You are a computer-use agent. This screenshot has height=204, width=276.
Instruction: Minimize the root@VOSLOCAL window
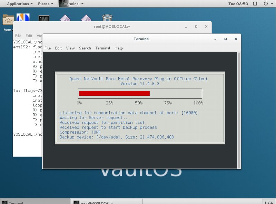coord(186,27)
